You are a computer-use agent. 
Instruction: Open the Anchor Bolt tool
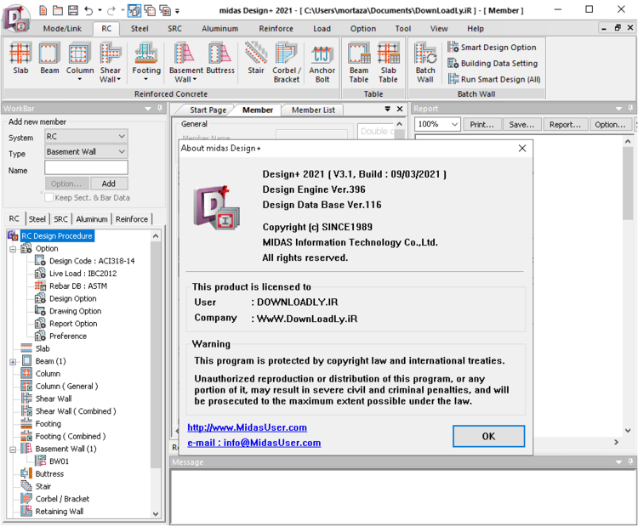point(322,63)
